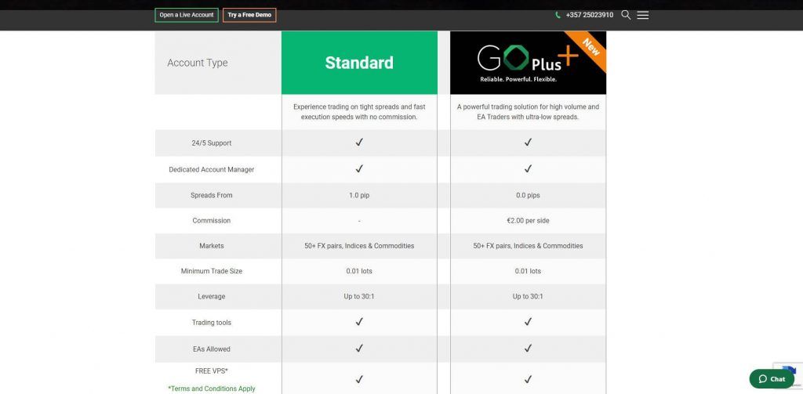Click GO Plus+ EAs Allowed checkmark
This screenshot has height=394, width=803.
pos(528,348)
